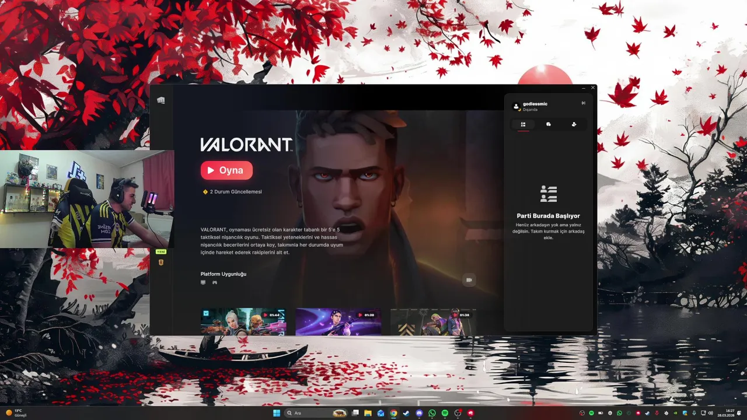Play the 01:44 video thumbnail

[243, 321]
